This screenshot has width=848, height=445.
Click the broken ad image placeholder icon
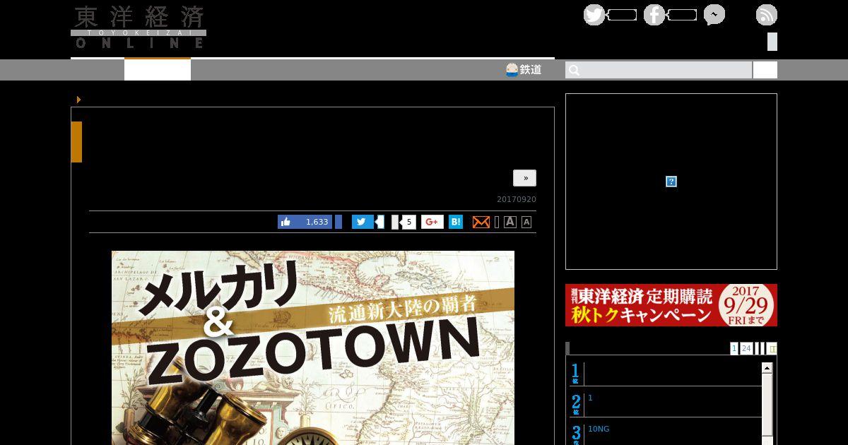pyautogui.click(x=671, y=182)
